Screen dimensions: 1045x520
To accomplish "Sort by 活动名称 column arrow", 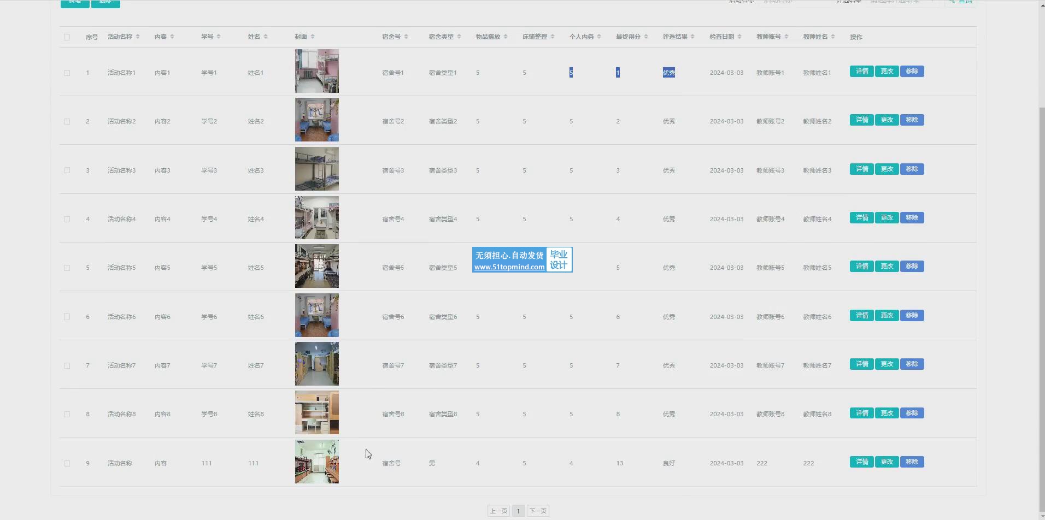I will [138, 37].
